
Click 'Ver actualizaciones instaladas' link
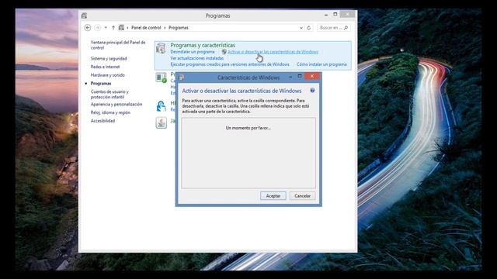tap(196, 58)
